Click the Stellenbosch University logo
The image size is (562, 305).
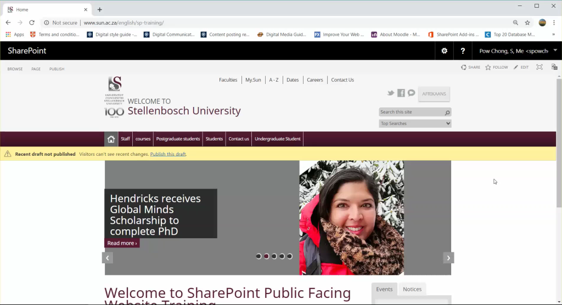(114, 97)
